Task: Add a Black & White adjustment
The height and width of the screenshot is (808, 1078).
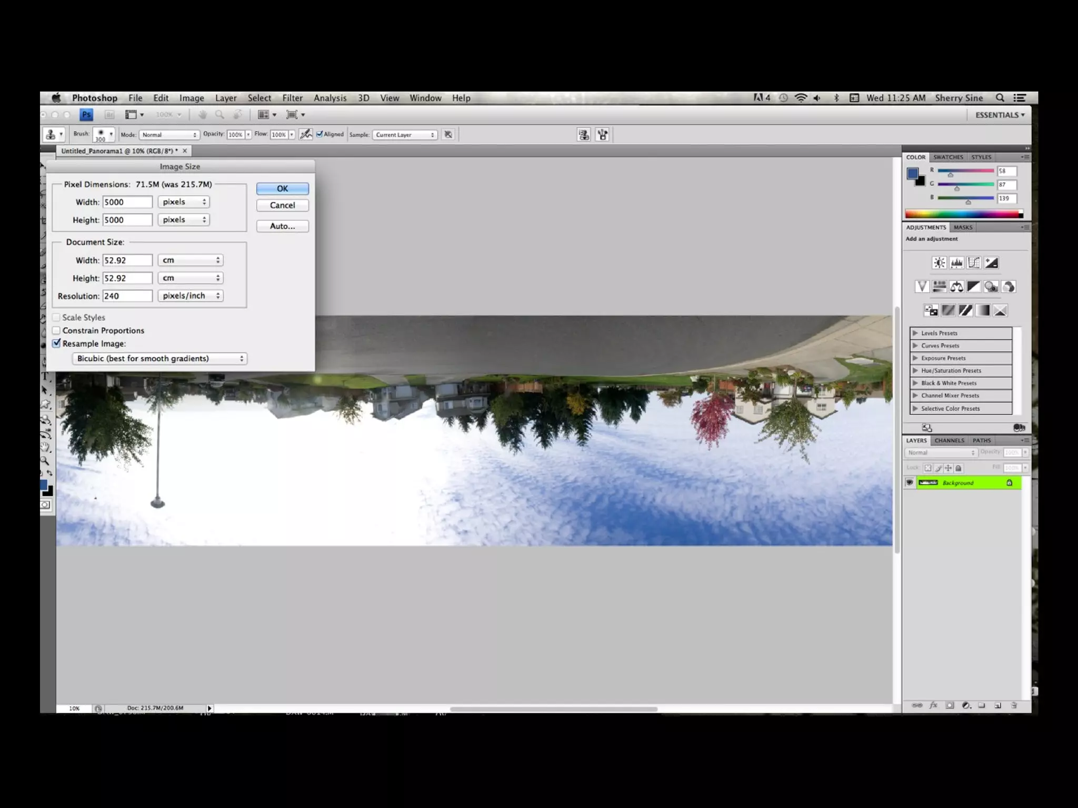Action: (x=974, y=287)
